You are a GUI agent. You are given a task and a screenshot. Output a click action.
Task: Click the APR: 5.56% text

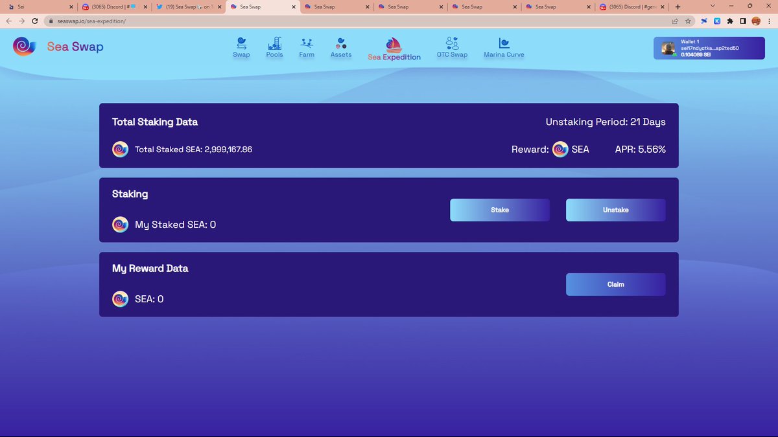[641, 150]
